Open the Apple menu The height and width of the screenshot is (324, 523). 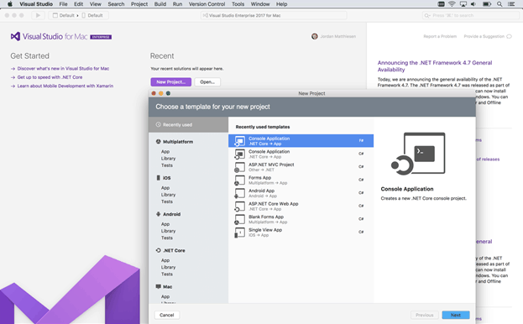10,4
